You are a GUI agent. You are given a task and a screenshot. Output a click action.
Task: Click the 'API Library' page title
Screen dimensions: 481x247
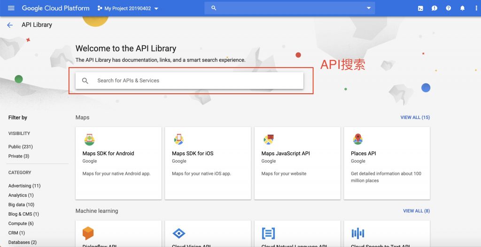37,25
